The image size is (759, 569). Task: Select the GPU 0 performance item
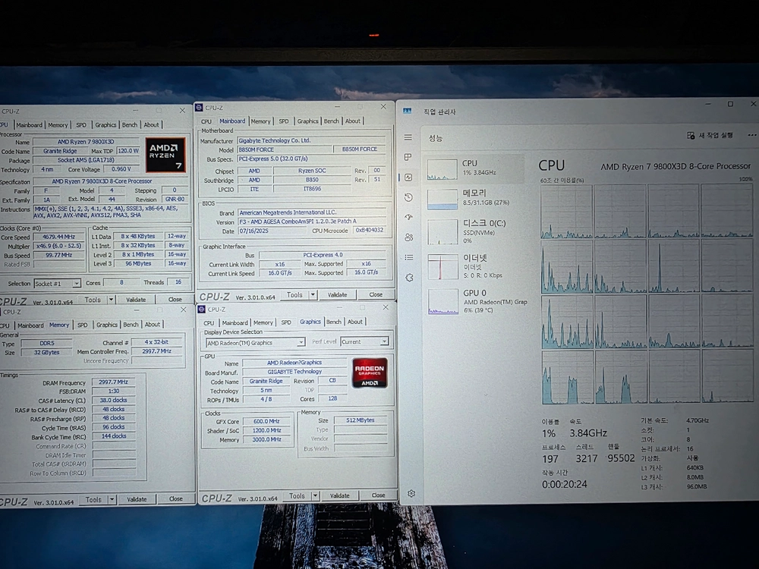pos(475,301)
